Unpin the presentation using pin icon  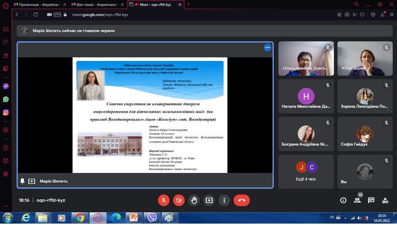point(22,181)
